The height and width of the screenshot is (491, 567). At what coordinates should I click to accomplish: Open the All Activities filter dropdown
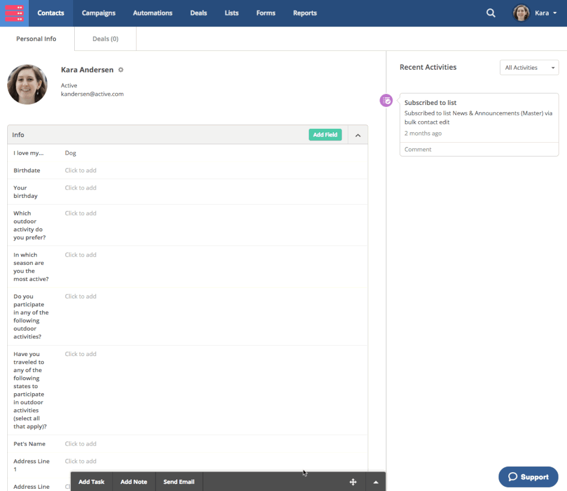click(x=528, y=67)
